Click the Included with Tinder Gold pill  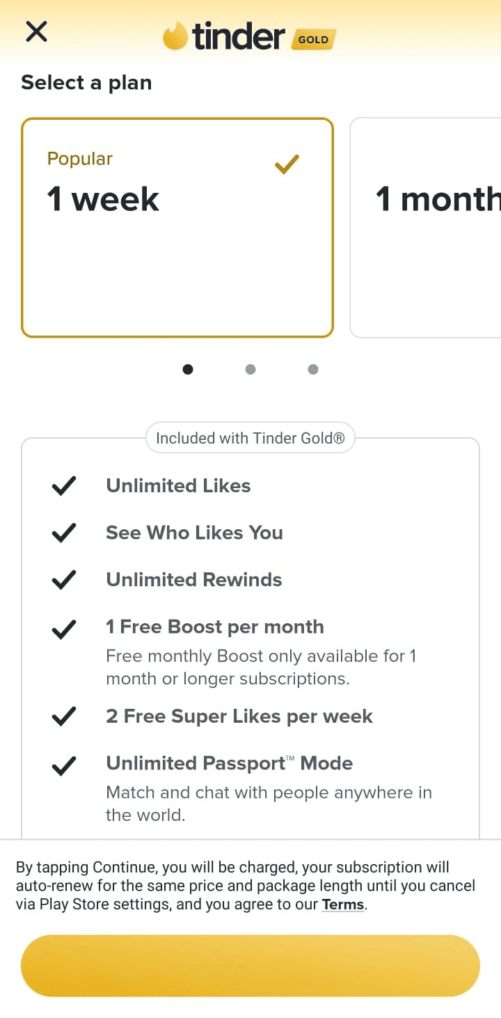(x=250, y=438)
